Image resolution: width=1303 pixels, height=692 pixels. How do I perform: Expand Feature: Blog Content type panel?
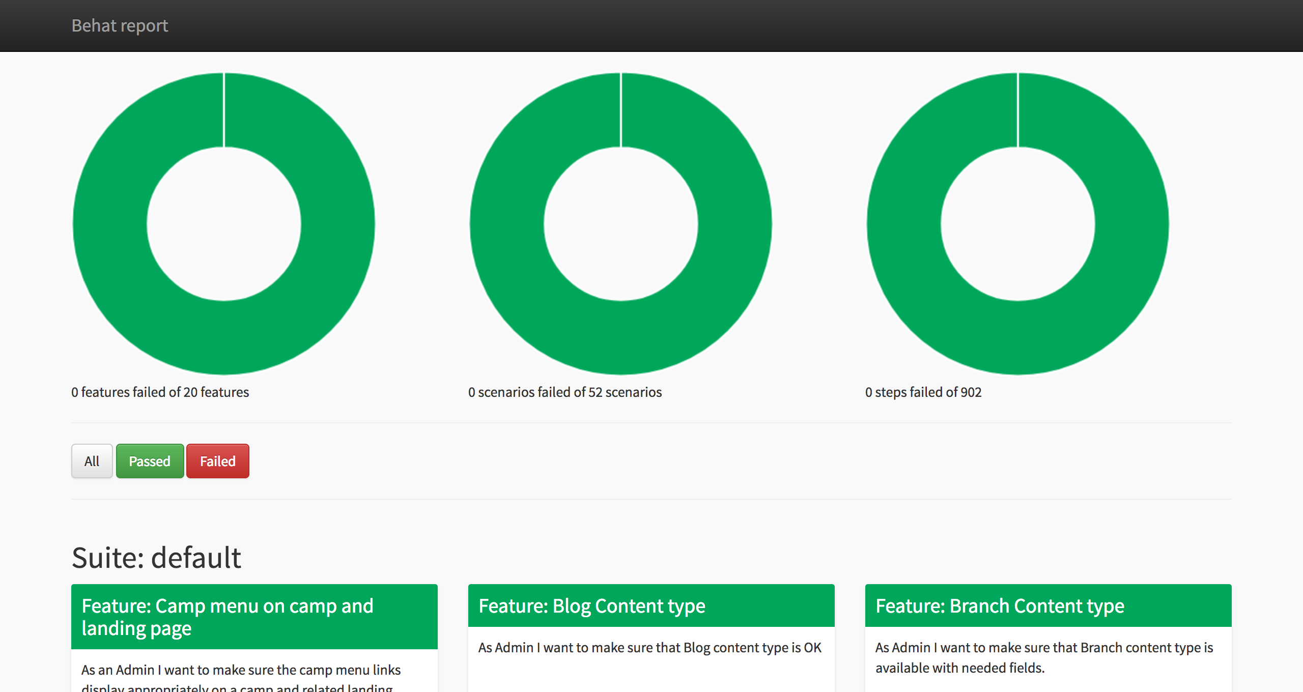click(592, 606)
